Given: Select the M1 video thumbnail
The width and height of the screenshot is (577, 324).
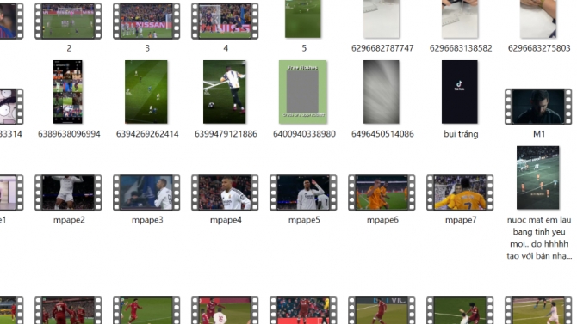Looking at the screenshot, I should (538, 107).
